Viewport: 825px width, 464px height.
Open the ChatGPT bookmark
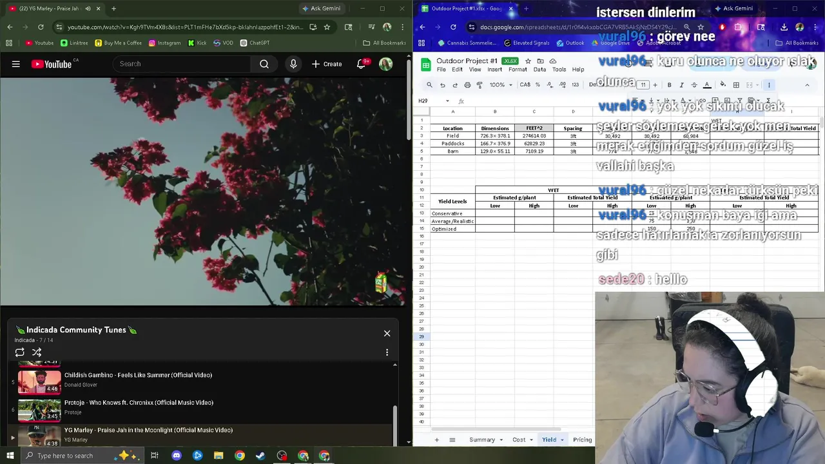point(255,43)
